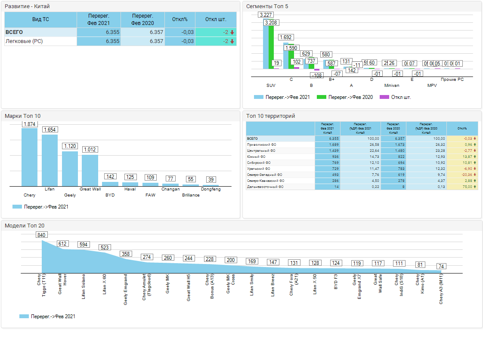The image size is (483, 341).
Task: Select the Топ 10 территорий panel title
Action: tap(270, 116)
